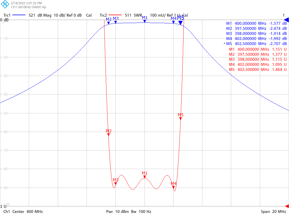Click the Span 20 MHz setting
289x216 pixels.
coord(273,211)
